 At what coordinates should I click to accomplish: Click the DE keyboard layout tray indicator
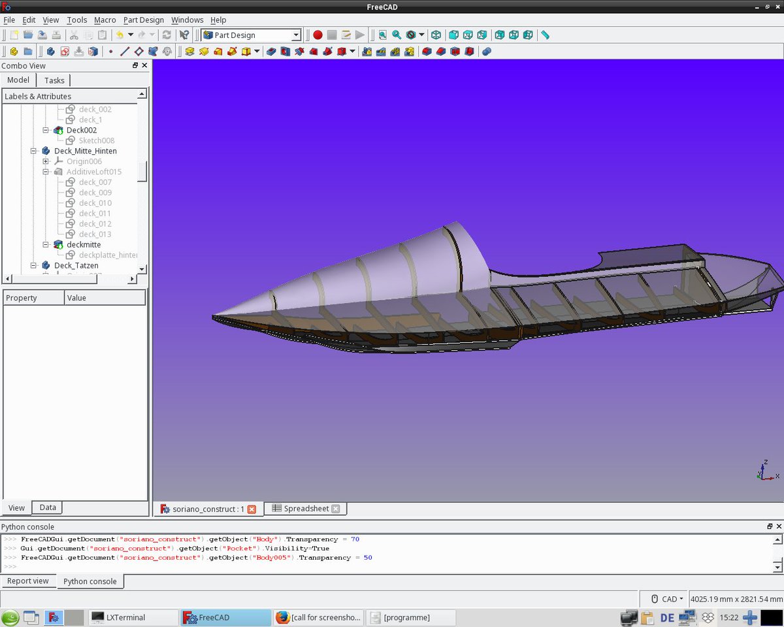(667, 617)
